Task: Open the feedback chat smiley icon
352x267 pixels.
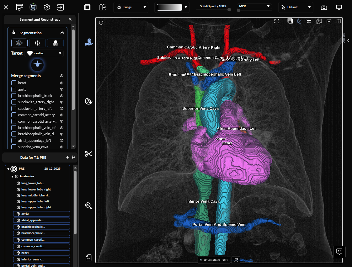Action: pos(339,252)
